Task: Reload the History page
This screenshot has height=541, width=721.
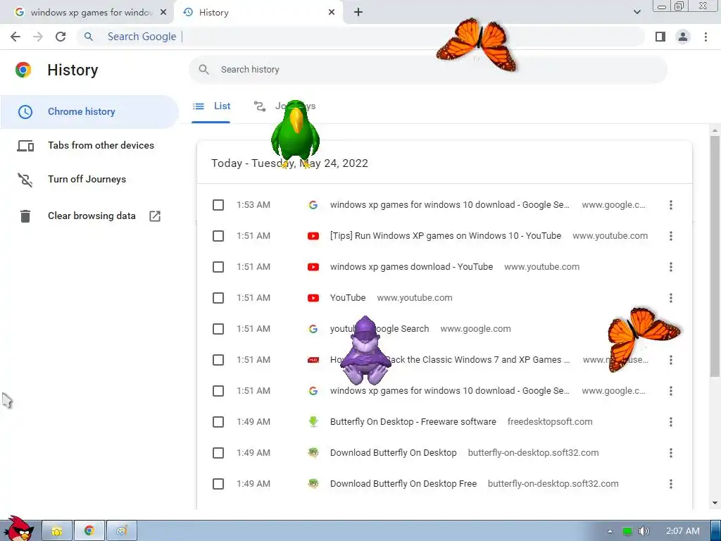Action: [61, 37]
